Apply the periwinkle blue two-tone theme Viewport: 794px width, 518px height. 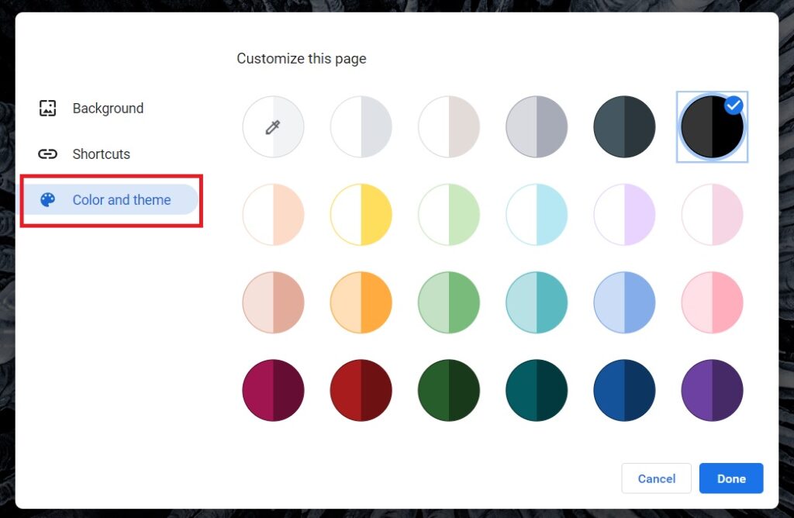624,302
